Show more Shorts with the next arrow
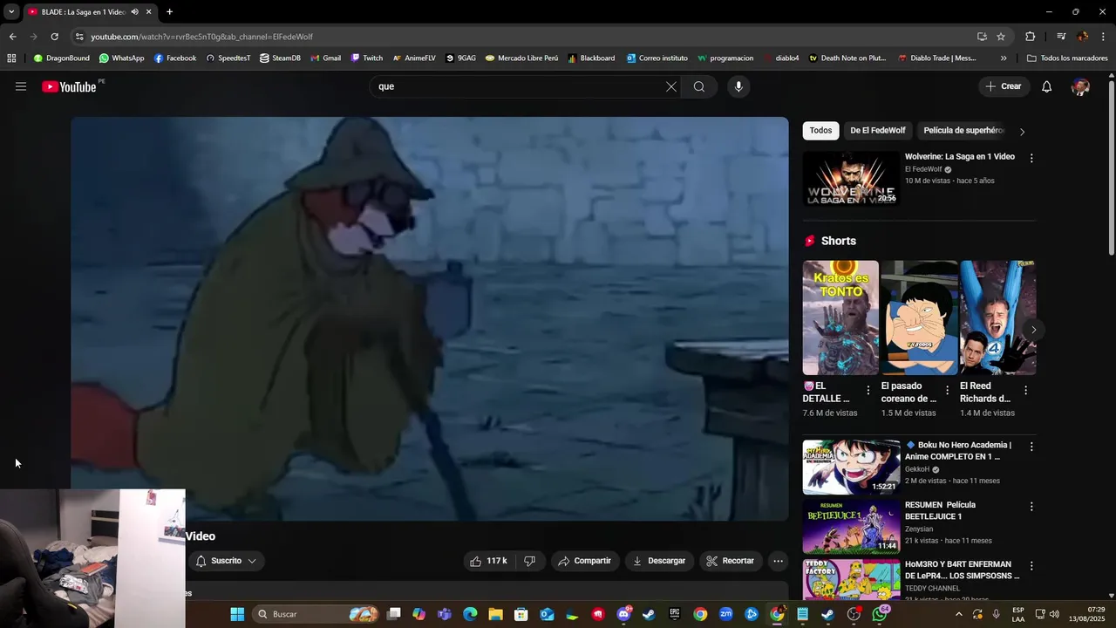 coord(1033,330)
